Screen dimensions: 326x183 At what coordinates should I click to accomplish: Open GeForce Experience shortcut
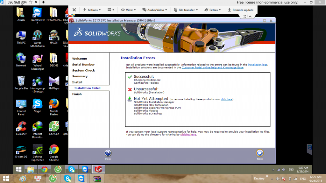(38, 153)
